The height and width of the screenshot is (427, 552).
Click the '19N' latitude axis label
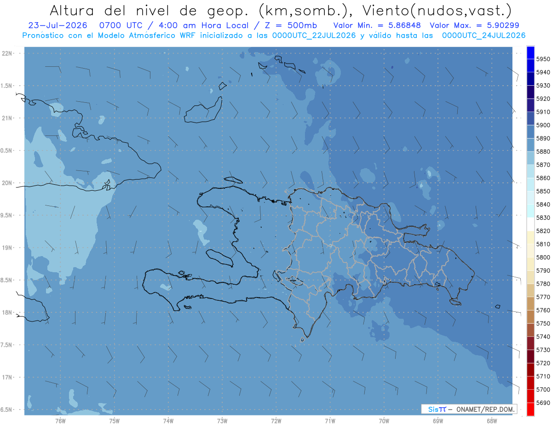click(7, 248)
